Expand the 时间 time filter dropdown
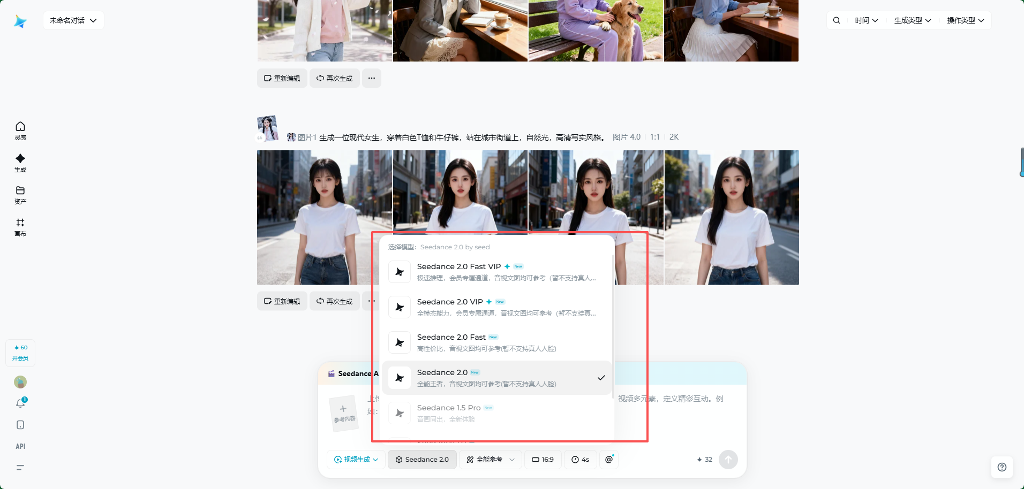This screenshot has height=489, width=1024. pos(867,20)
